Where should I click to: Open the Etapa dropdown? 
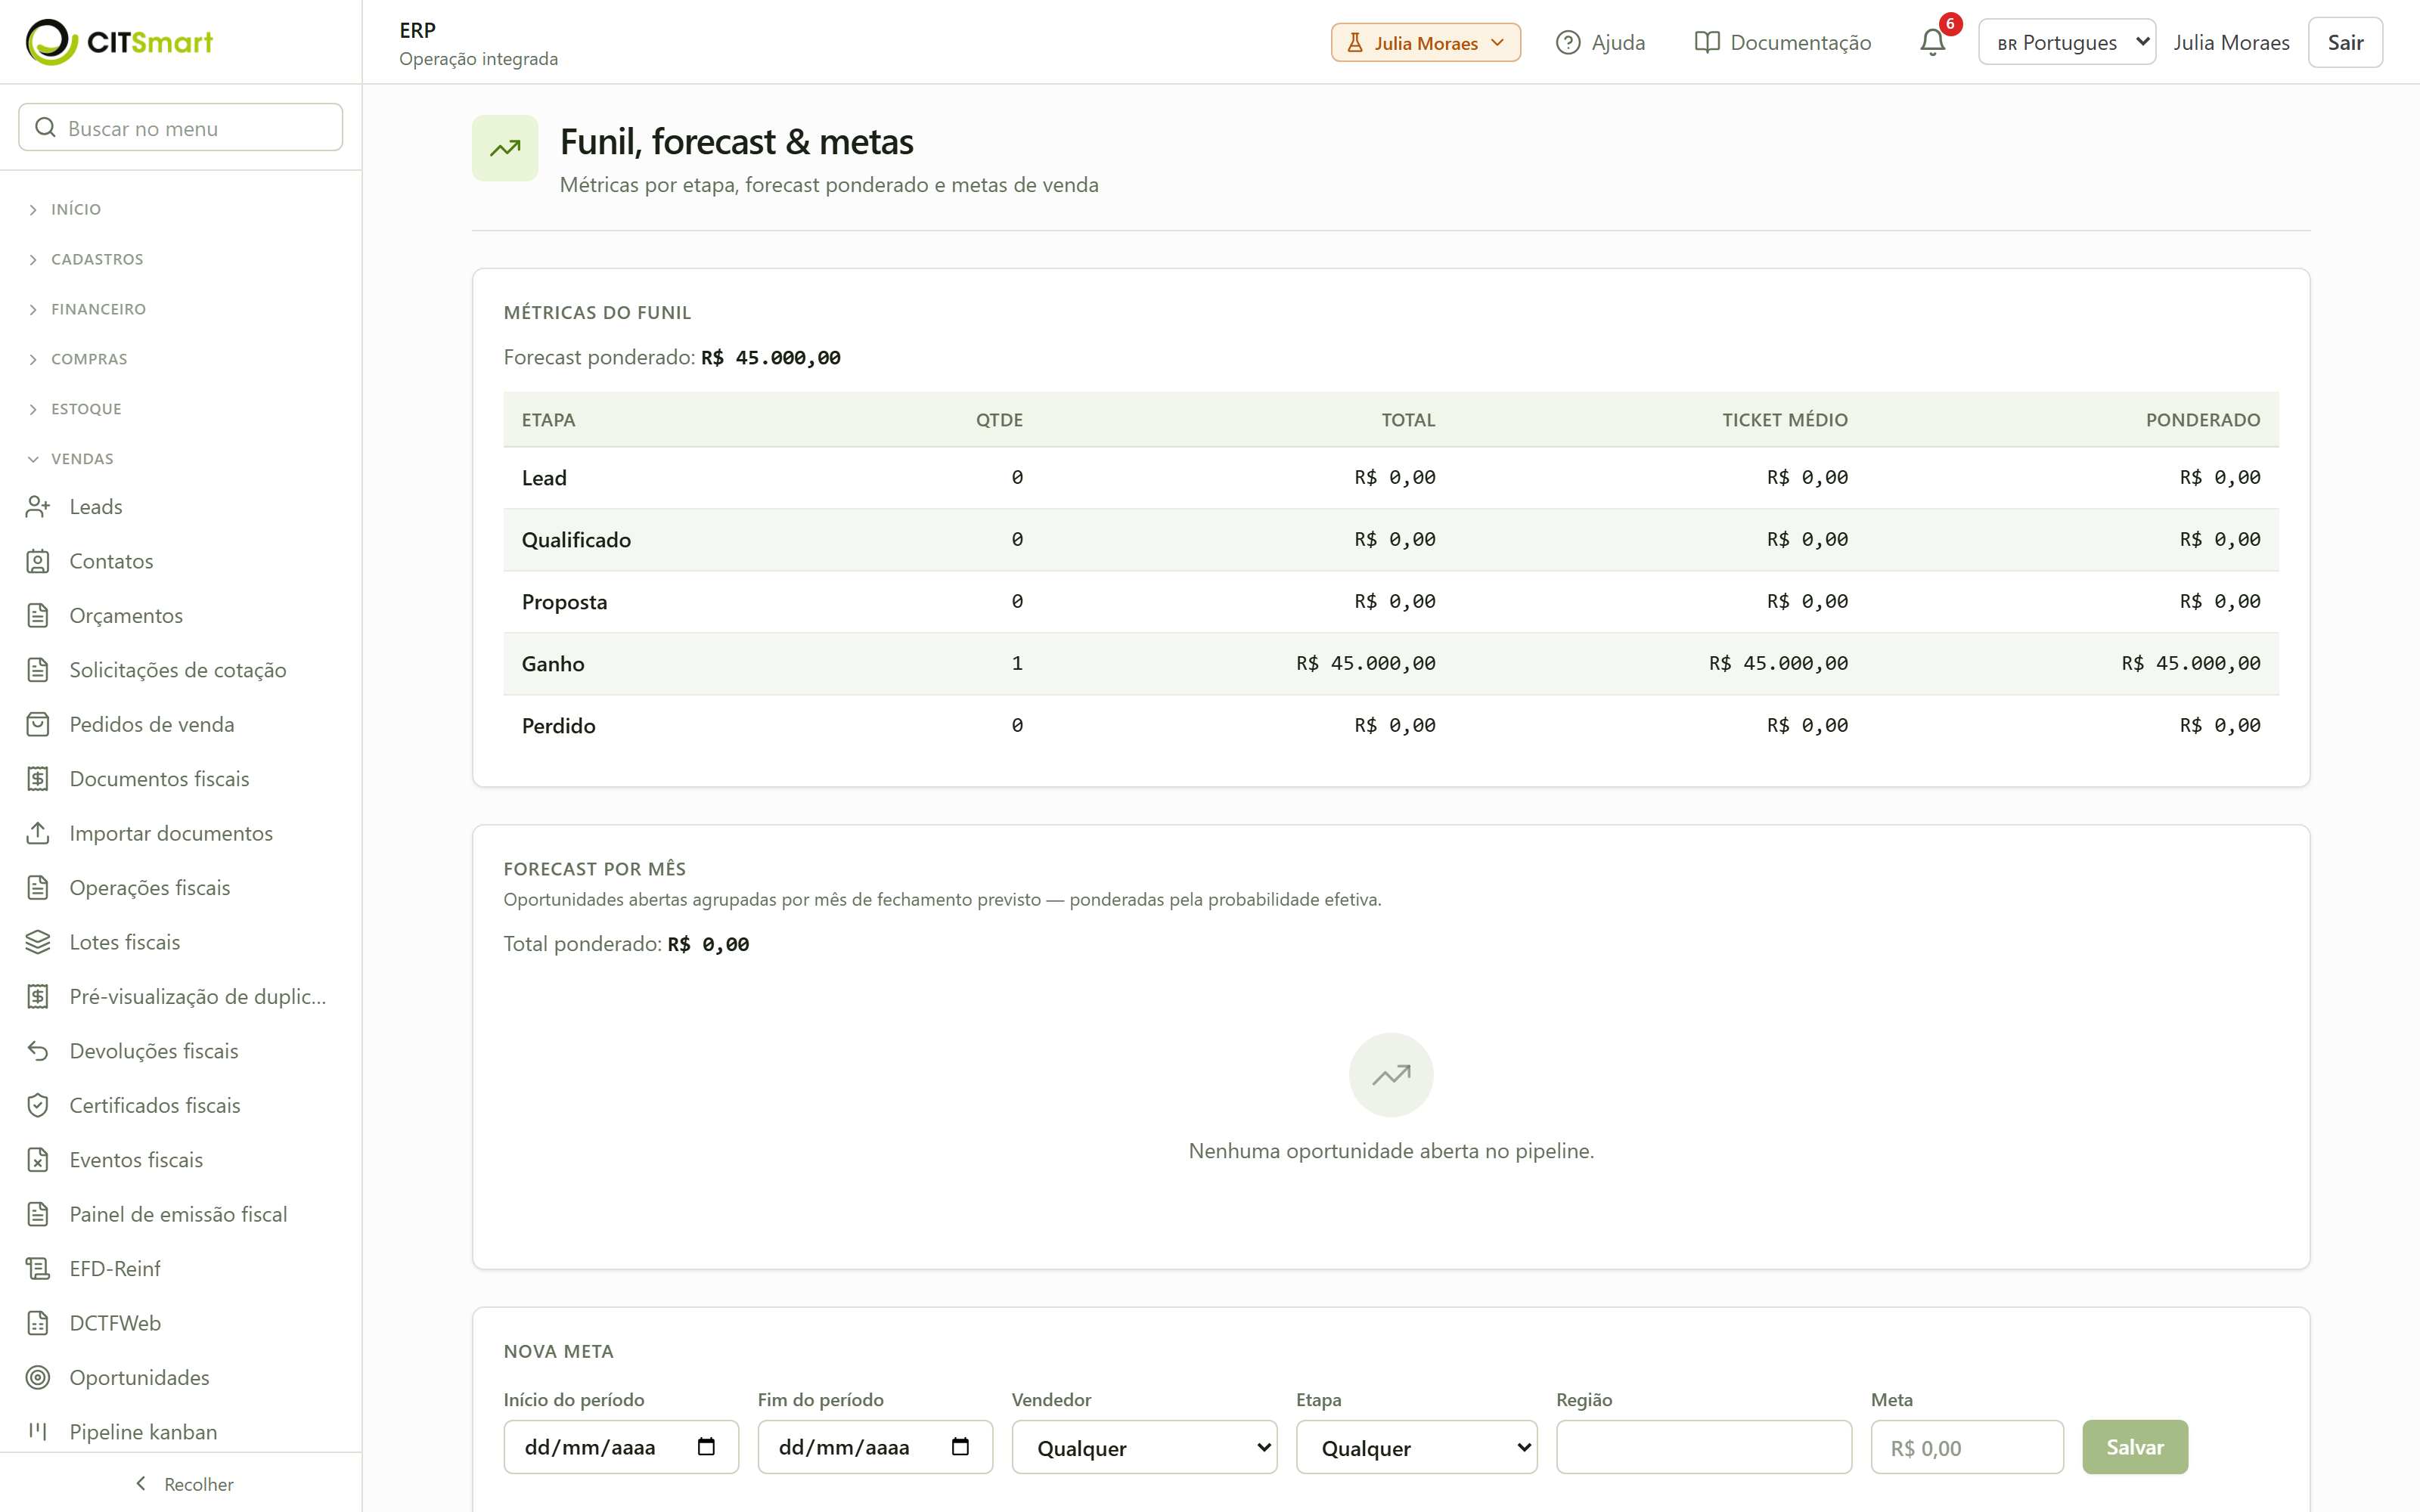(1416, 1447)
